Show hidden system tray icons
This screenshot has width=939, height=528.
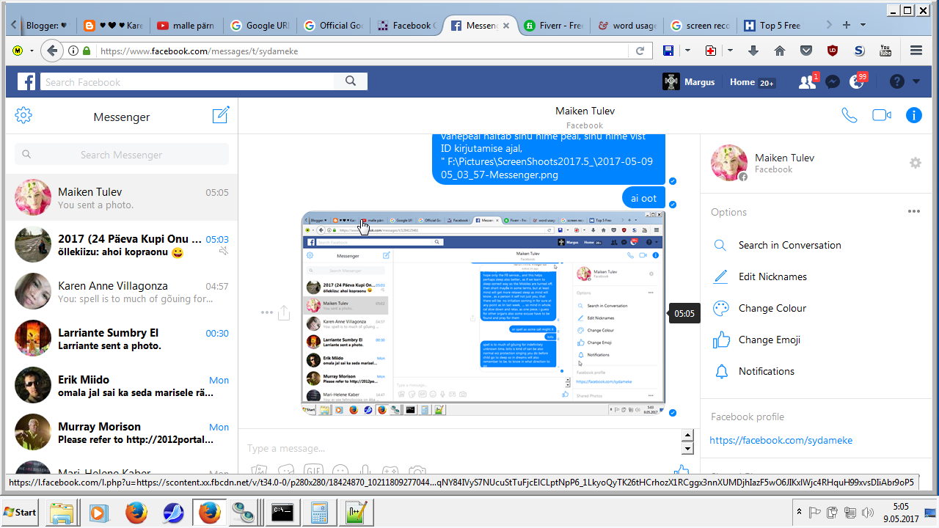click(799, 512)
